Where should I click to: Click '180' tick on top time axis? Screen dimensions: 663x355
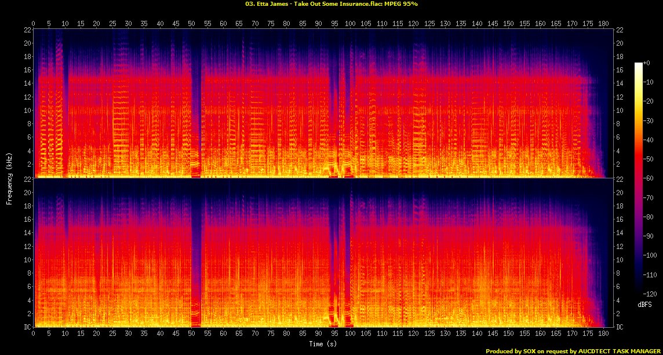tap(603, 24)
